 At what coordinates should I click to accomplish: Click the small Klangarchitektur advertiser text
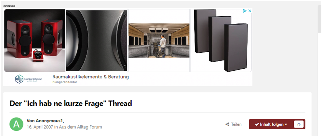coord(65,82)
